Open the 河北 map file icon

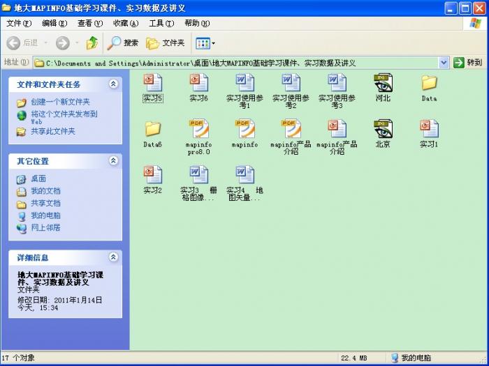pyautogui.click(x=383, y=84)
